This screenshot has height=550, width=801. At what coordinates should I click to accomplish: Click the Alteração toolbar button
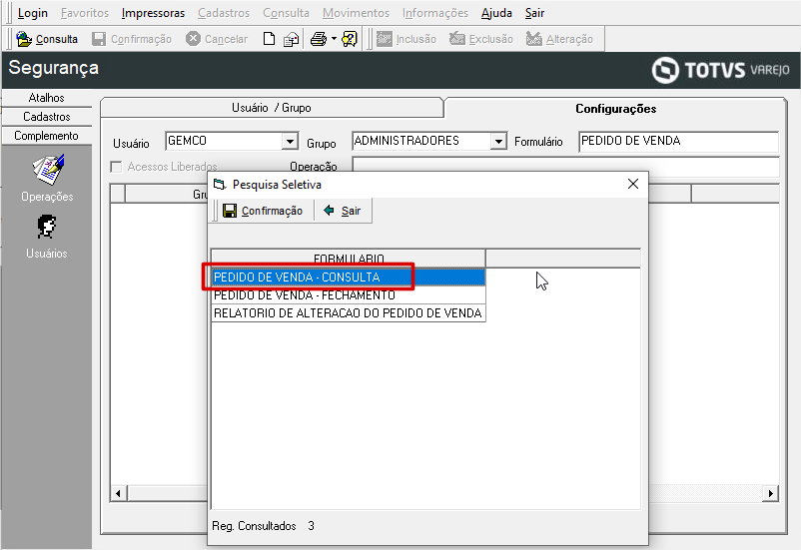560,39
